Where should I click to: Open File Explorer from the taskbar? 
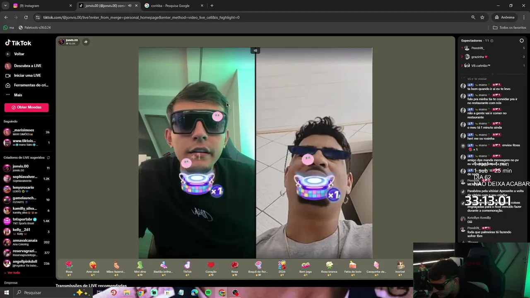click(127, 293)
